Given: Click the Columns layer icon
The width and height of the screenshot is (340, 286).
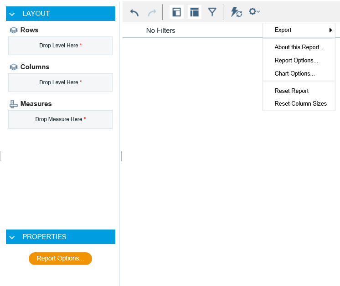Looking at the screenshot, I should click(x=14, y=67).
